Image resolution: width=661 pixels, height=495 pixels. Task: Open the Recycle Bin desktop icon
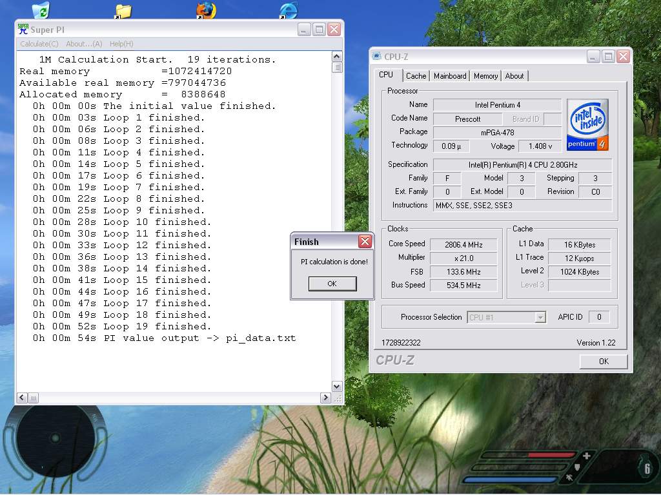(41, 10)
